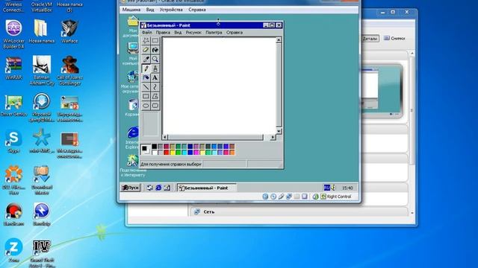
Task: Open the WinRAR desktop shortcut
Action: click(x=13, y=68)
